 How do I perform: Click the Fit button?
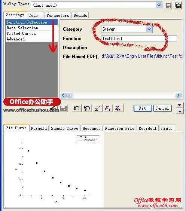(x=143, y=108)
